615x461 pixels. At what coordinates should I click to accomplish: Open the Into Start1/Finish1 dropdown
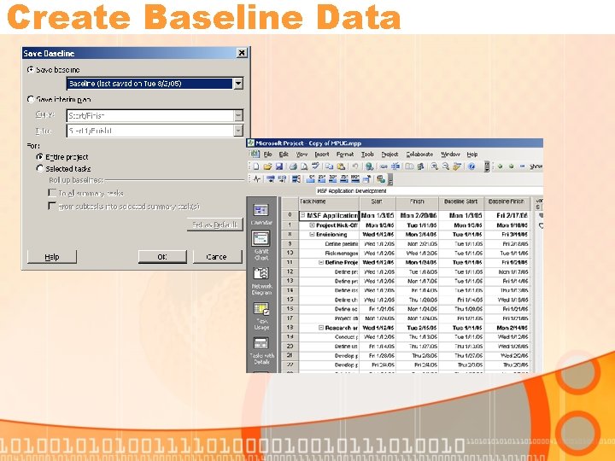(238, 131)
